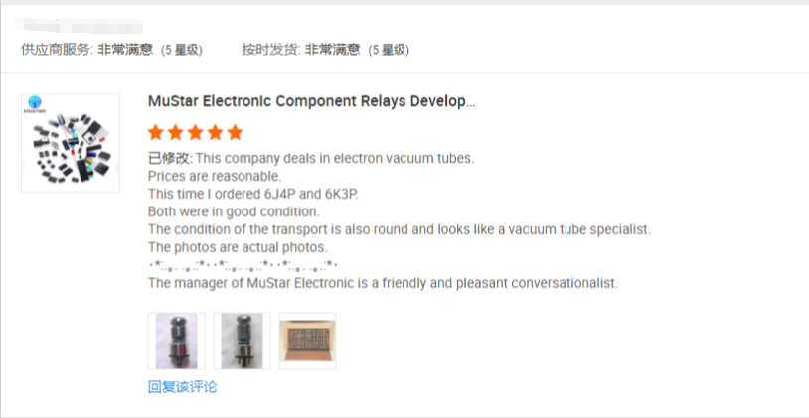
Task: Click the 已修改 edited label
Action: pyautogui.click(x=170, y=158)
